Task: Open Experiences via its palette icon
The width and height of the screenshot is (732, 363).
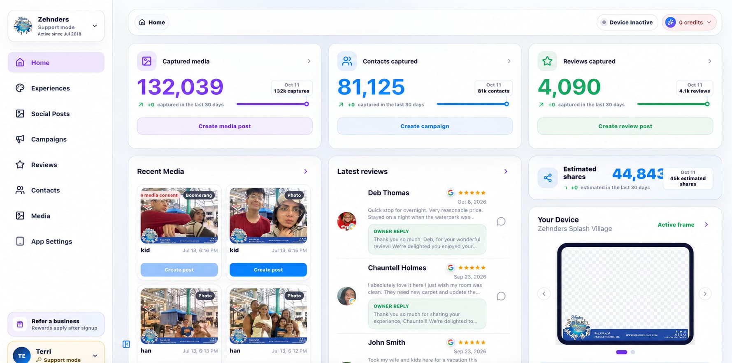Action: [20, 88]
